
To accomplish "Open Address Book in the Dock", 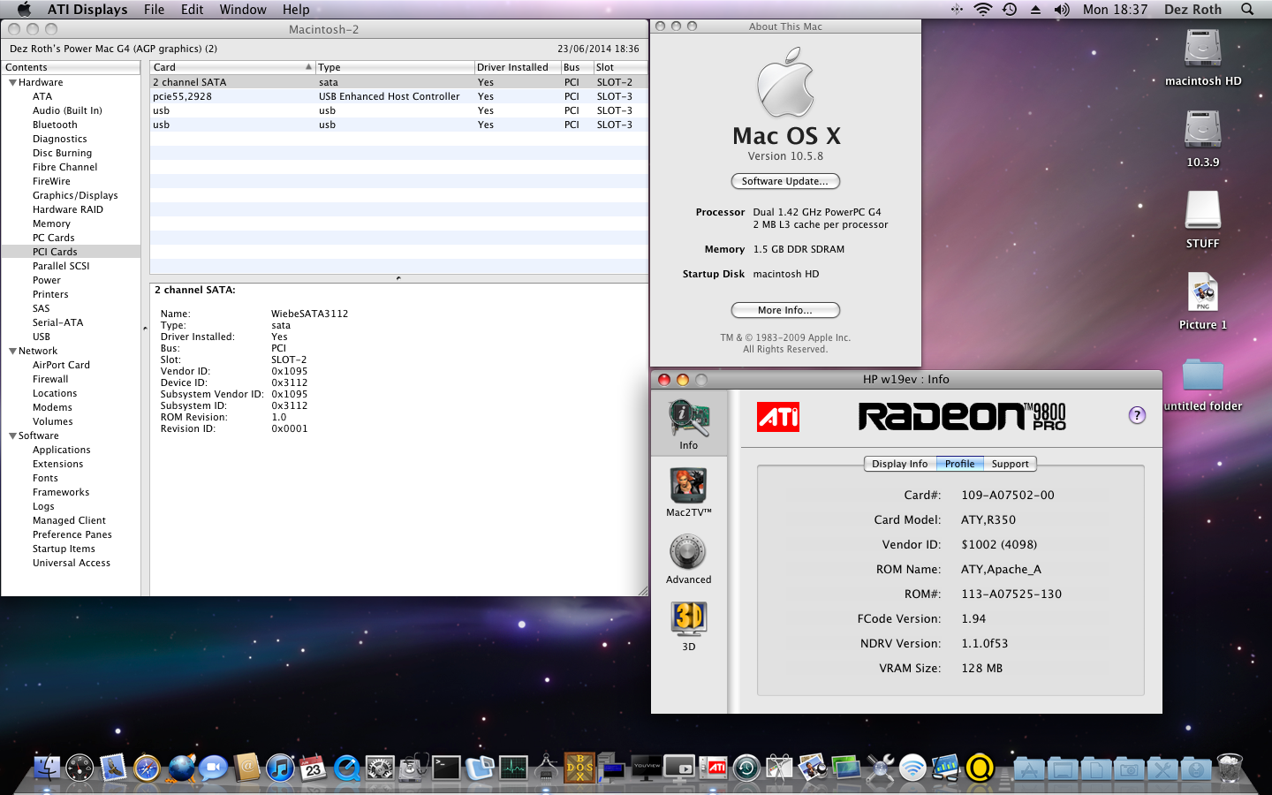I will (x=246, y=768).
